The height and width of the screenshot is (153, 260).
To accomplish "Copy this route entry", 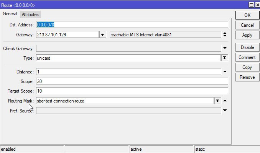I will coord(247,67).
